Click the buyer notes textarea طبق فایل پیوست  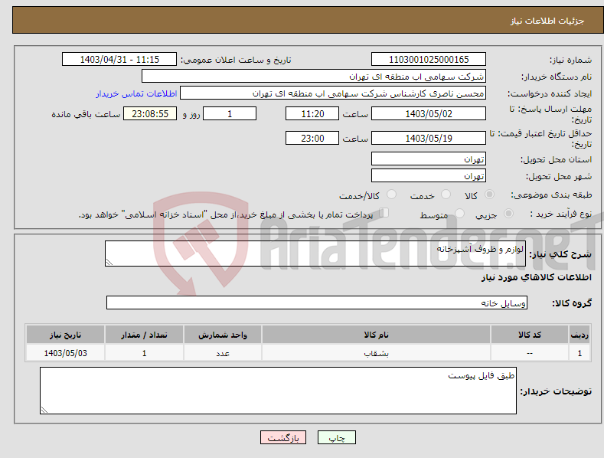click(278, 391)
